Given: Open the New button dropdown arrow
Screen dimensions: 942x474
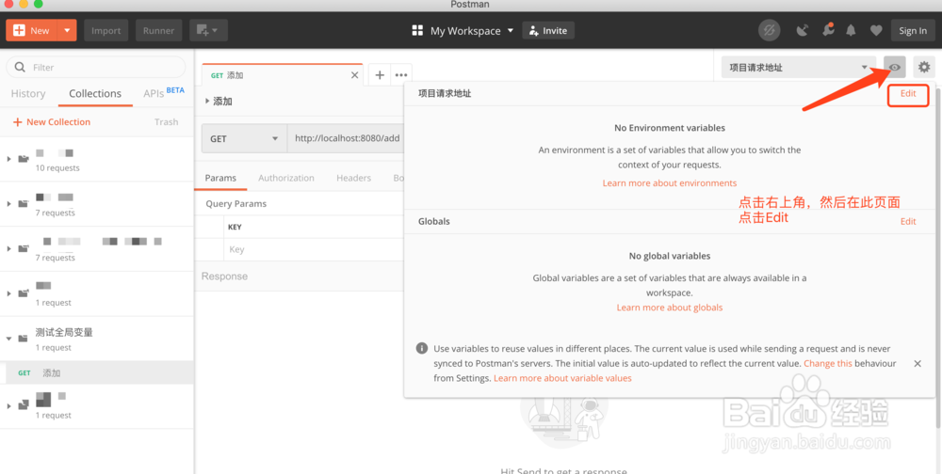Looking at the screenshot, I should tap(67, 30).
